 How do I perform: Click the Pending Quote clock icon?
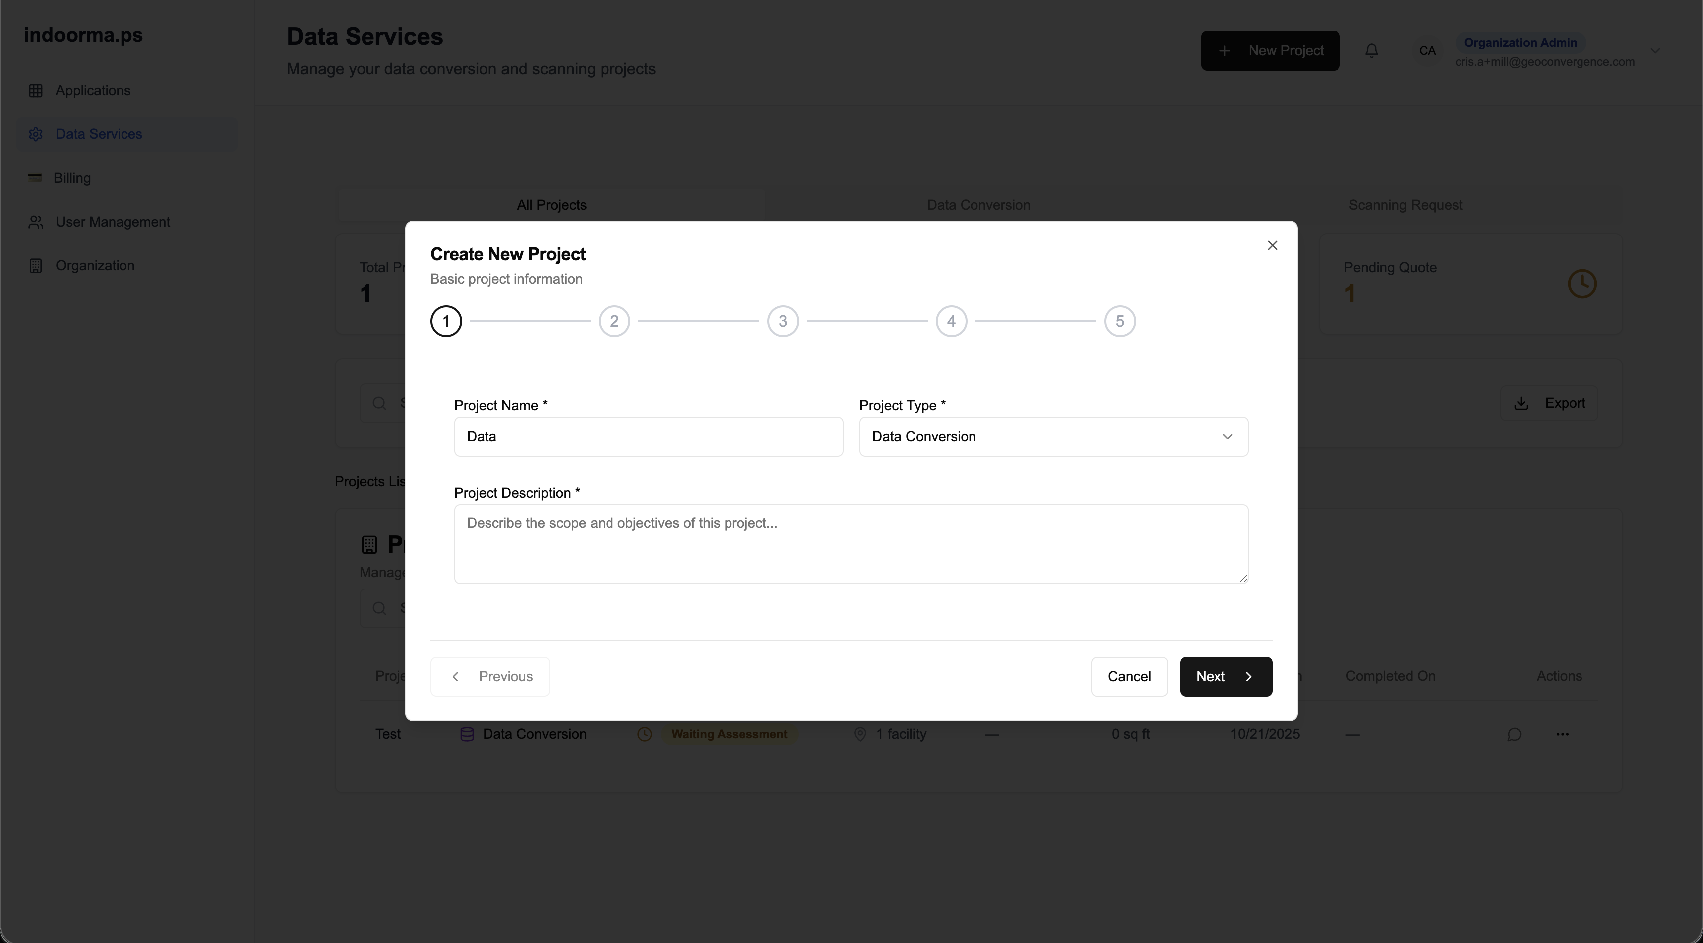pos(1582,284)
